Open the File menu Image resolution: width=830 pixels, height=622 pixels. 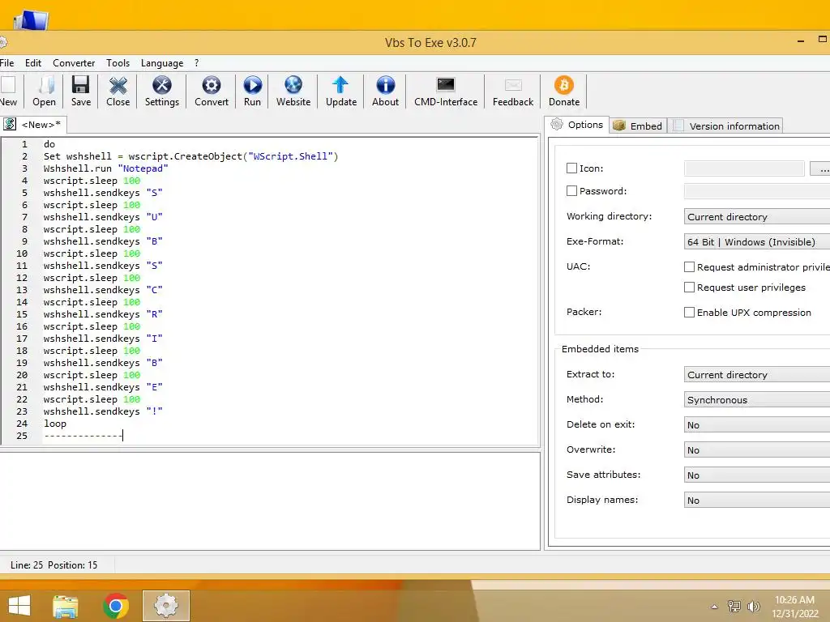tap(6, 63)
